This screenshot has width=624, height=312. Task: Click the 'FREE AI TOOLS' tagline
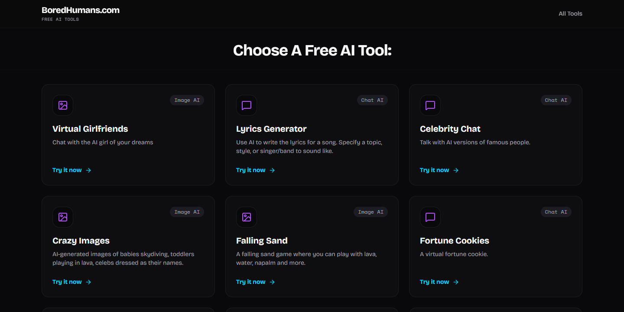[60, 19]
